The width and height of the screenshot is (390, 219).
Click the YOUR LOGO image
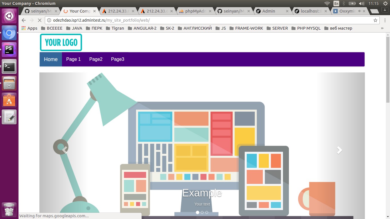(x=61, y=42)
